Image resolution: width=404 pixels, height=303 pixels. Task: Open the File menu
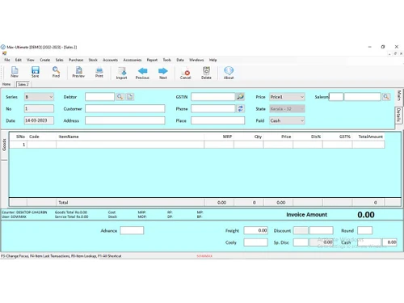coord(7,60)
